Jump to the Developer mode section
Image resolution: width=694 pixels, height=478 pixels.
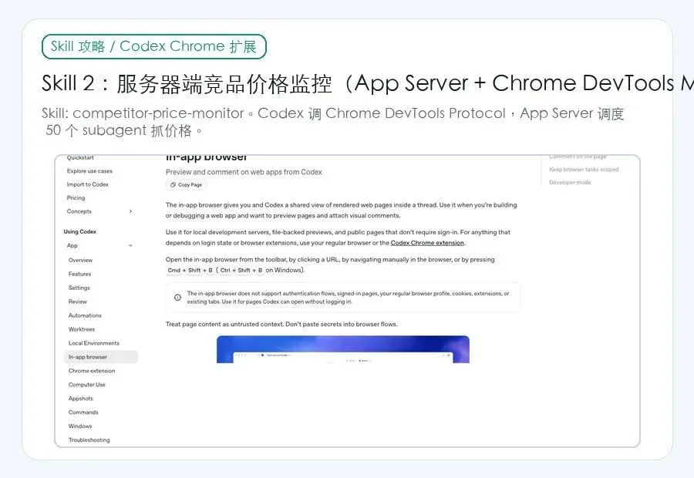pyautogui.click(x=570, y=183)
